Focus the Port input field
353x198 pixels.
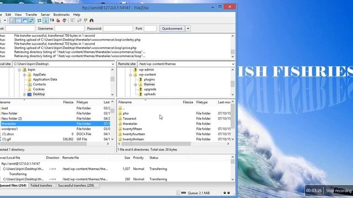tap(150, 29)
